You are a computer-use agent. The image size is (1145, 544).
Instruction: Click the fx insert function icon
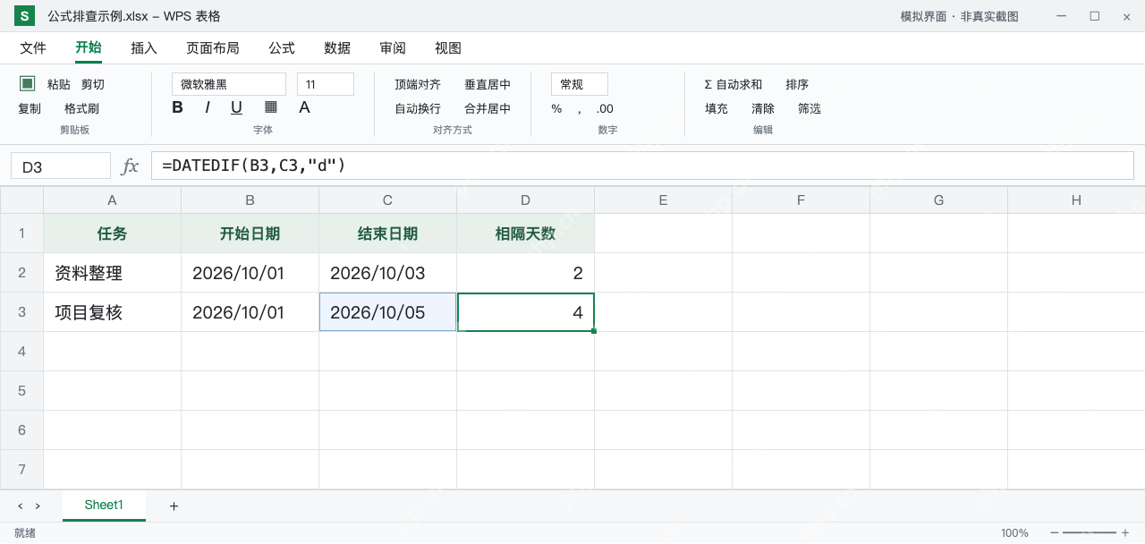click(x=131, y=166)
